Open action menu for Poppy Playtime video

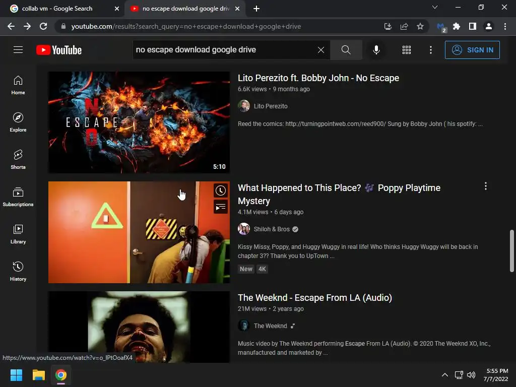(x=485, y=186)
